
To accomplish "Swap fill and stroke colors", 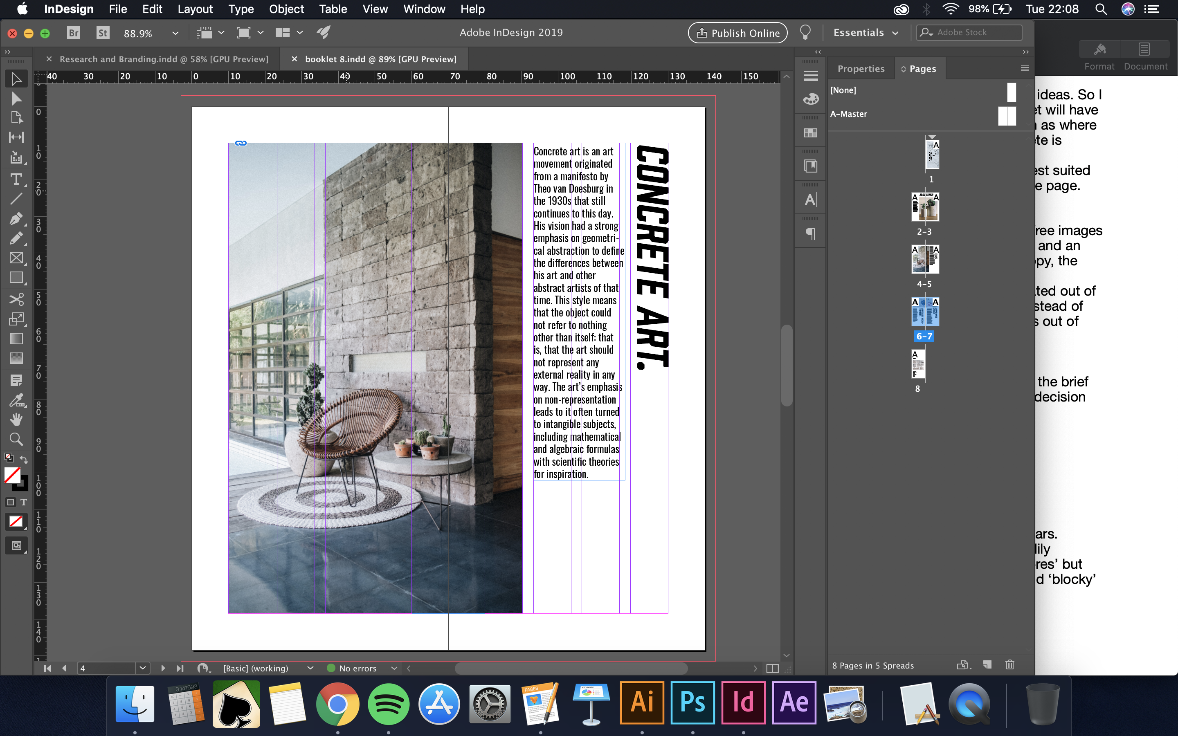I will (x=23, y=459).
